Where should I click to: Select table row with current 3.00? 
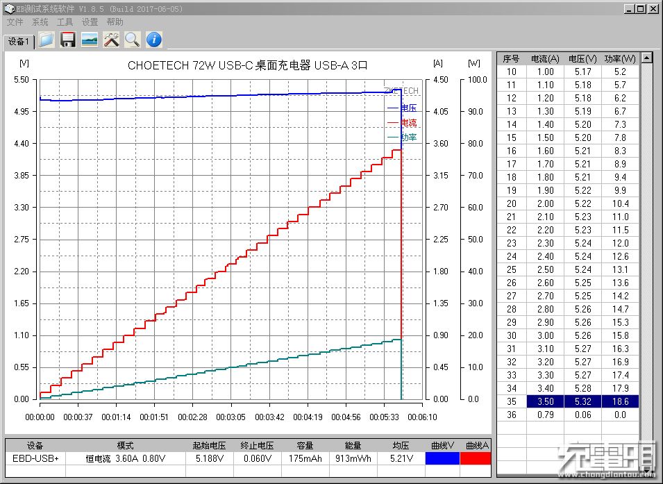point(568,335)
